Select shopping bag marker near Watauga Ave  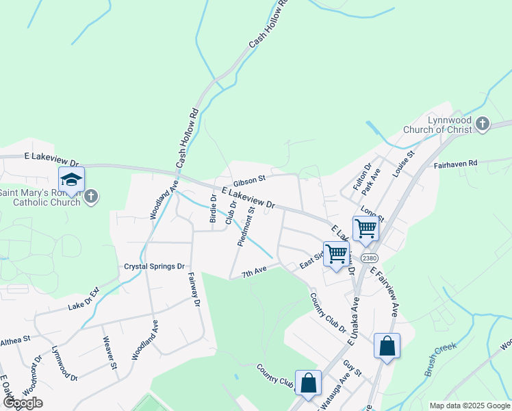pos(308,385)
